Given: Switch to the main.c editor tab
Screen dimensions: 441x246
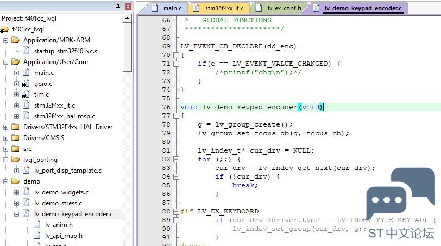Looking at the screenshot, I should tap(167, 8).
